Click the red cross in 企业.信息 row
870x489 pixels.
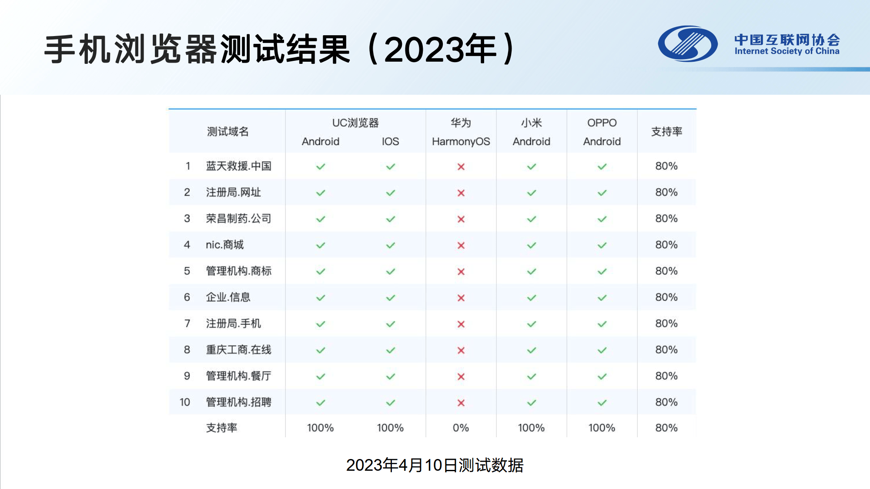[461, 298]
